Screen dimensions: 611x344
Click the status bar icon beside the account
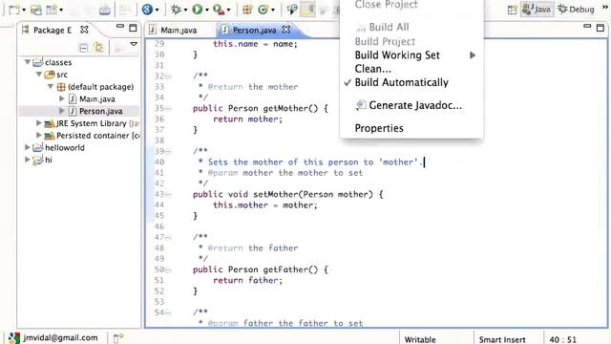coord(118,338)
